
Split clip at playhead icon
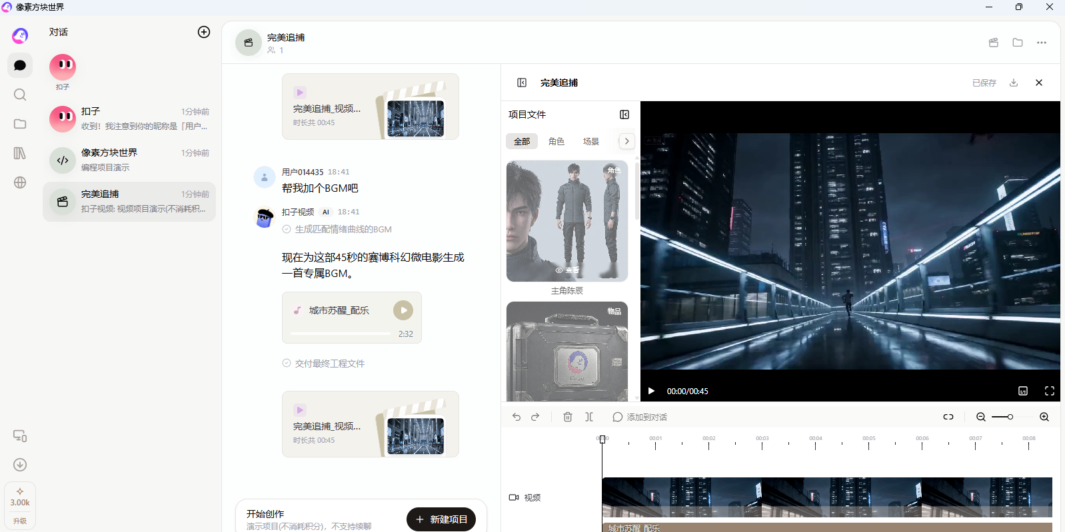589,417
